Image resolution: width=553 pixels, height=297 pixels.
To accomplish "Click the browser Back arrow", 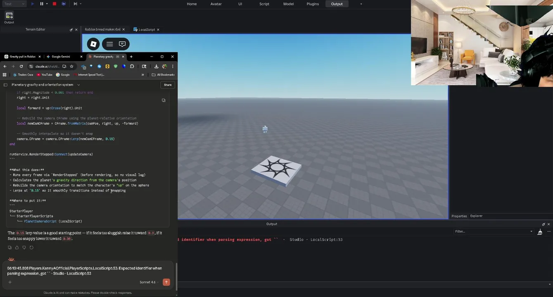I will click(x=5, y=66).
